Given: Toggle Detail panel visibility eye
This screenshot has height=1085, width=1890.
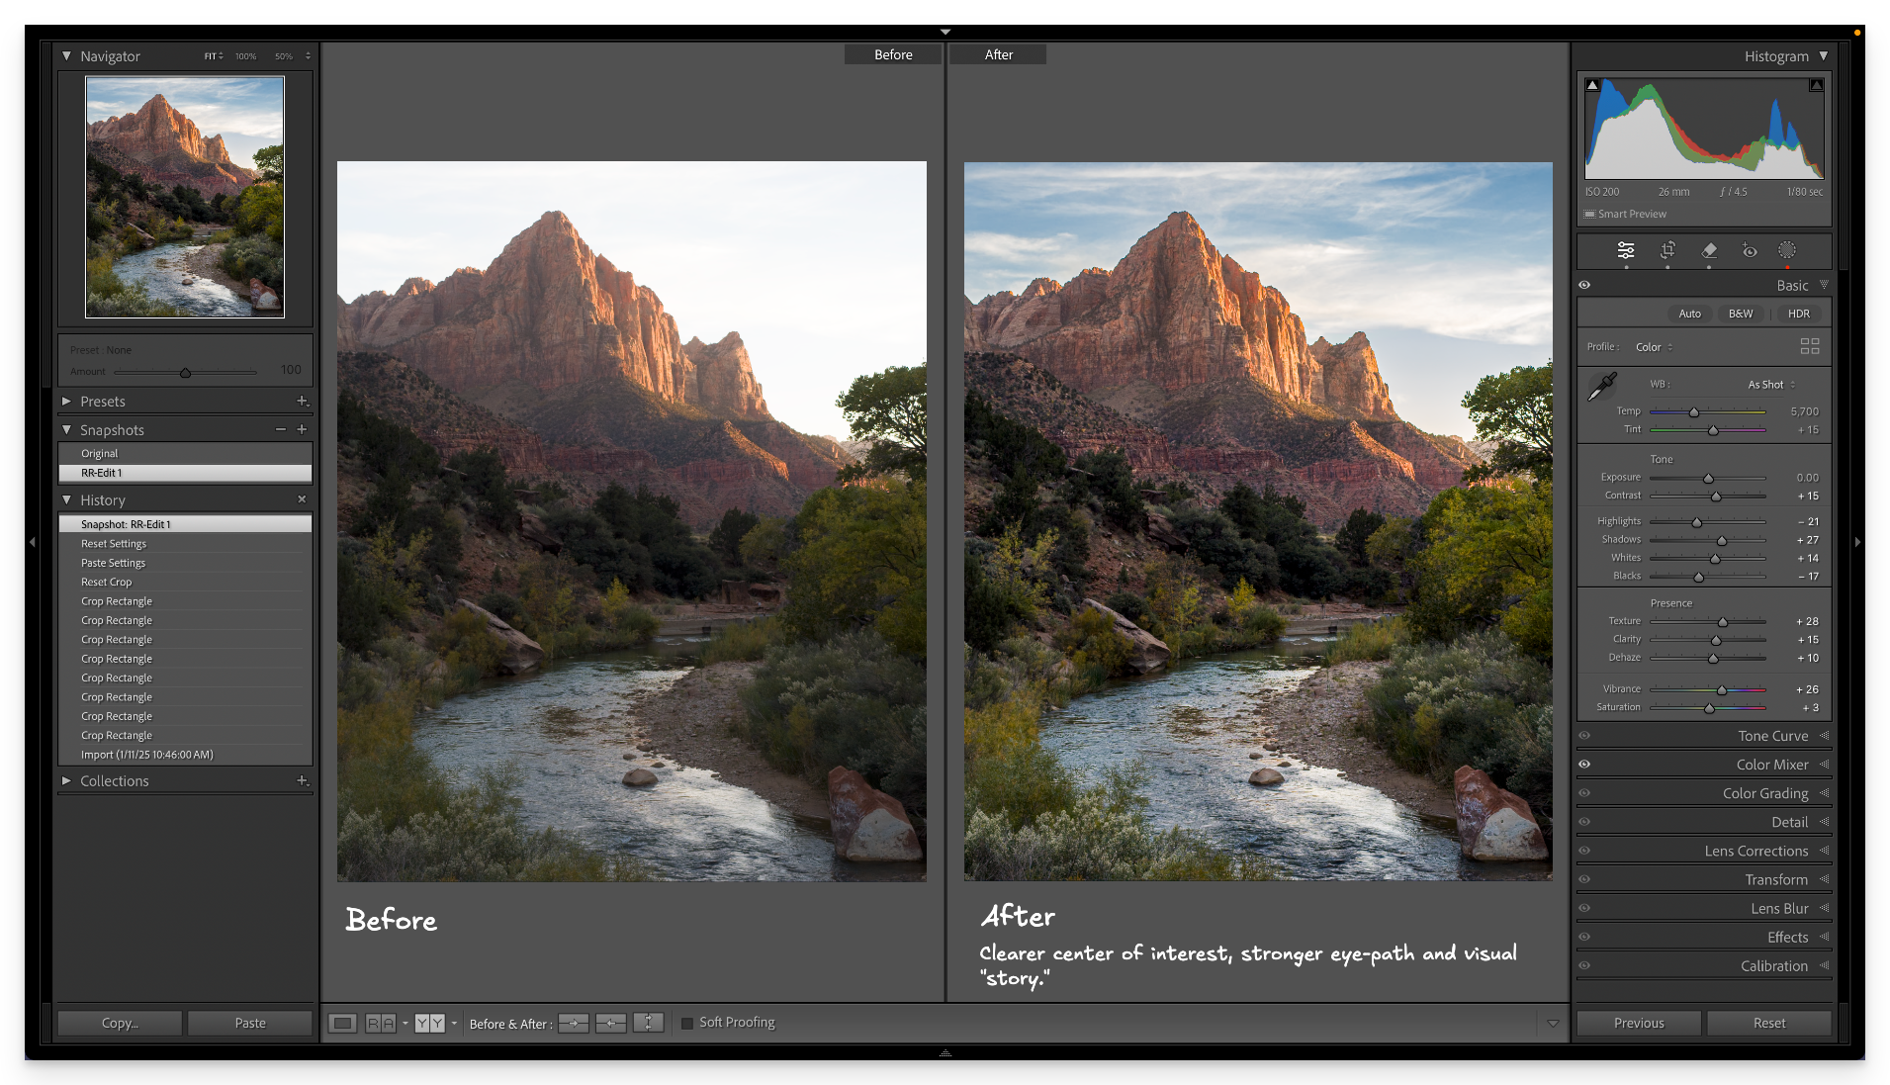Looking at the screenshot, I should (1584, 822).
